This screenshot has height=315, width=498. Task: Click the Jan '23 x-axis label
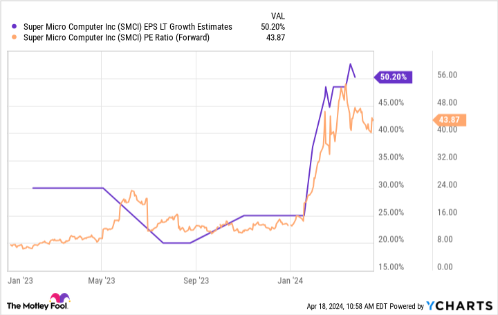click(19, 280)
